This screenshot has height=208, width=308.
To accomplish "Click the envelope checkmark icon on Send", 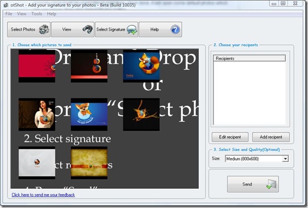I will (x=271, y=184).
